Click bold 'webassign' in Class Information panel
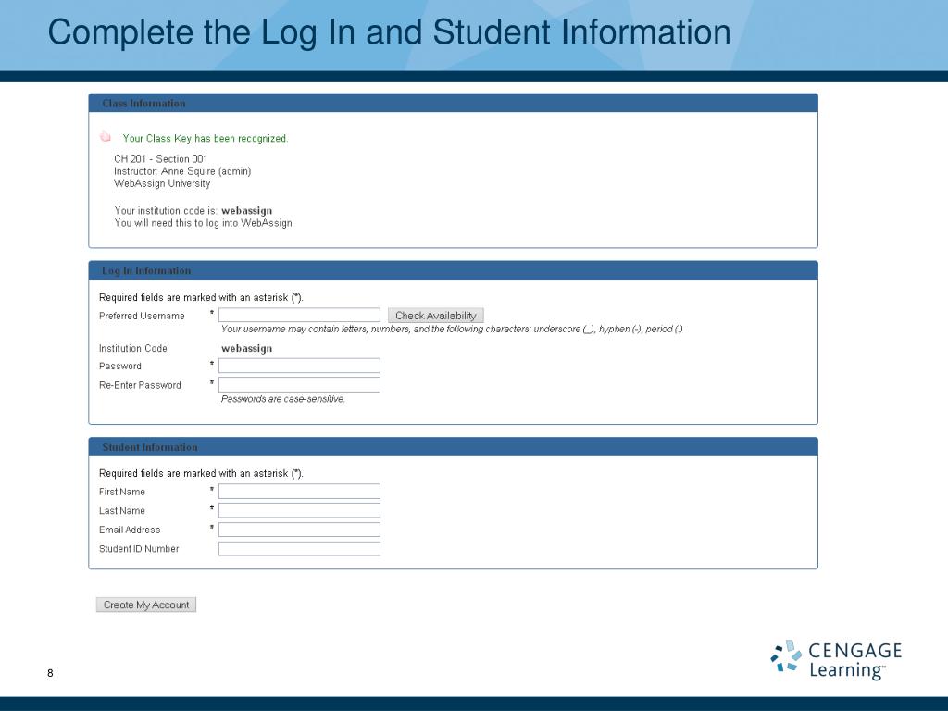Image resolution: width=948 pixels, height=711 pixels. point(246,211)
